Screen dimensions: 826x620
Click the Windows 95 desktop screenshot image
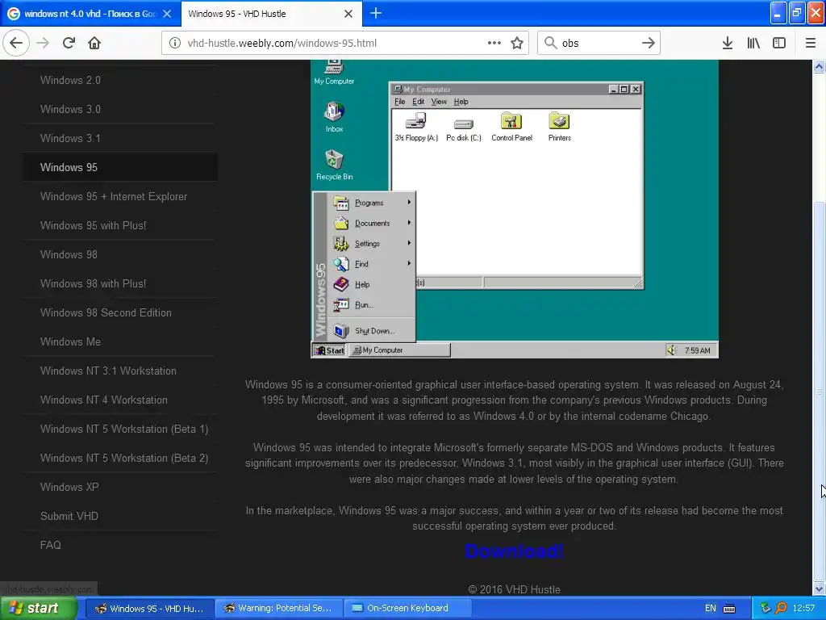[514, 209]
